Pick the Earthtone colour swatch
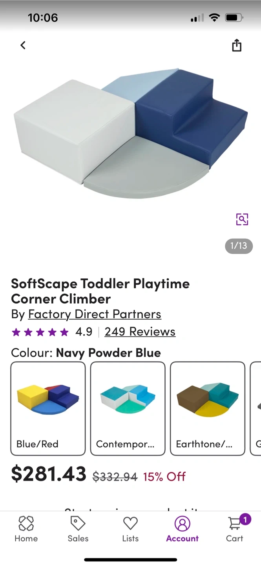The height and width of the screenshot is (567, 261). point(207,408)
